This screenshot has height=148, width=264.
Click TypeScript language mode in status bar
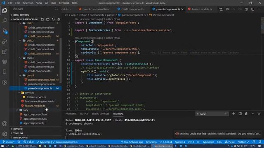(x=208, y=142)
